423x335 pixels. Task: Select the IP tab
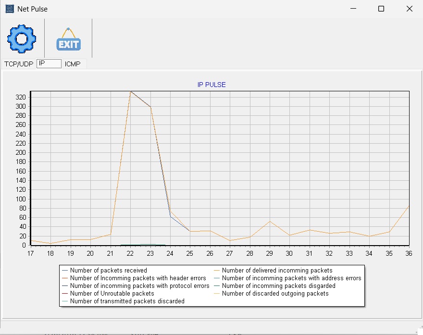(x=49, y=64)
